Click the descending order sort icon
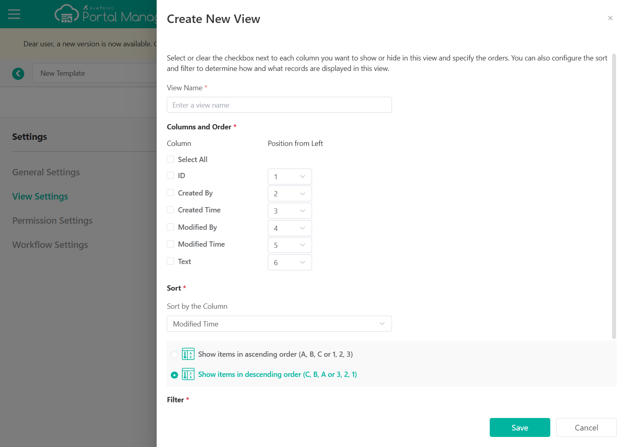Screen dimensions: 627x447 click(x=188, y=374)
